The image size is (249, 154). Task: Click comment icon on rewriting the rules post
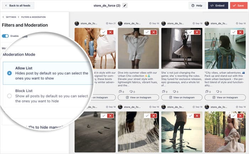164,92
